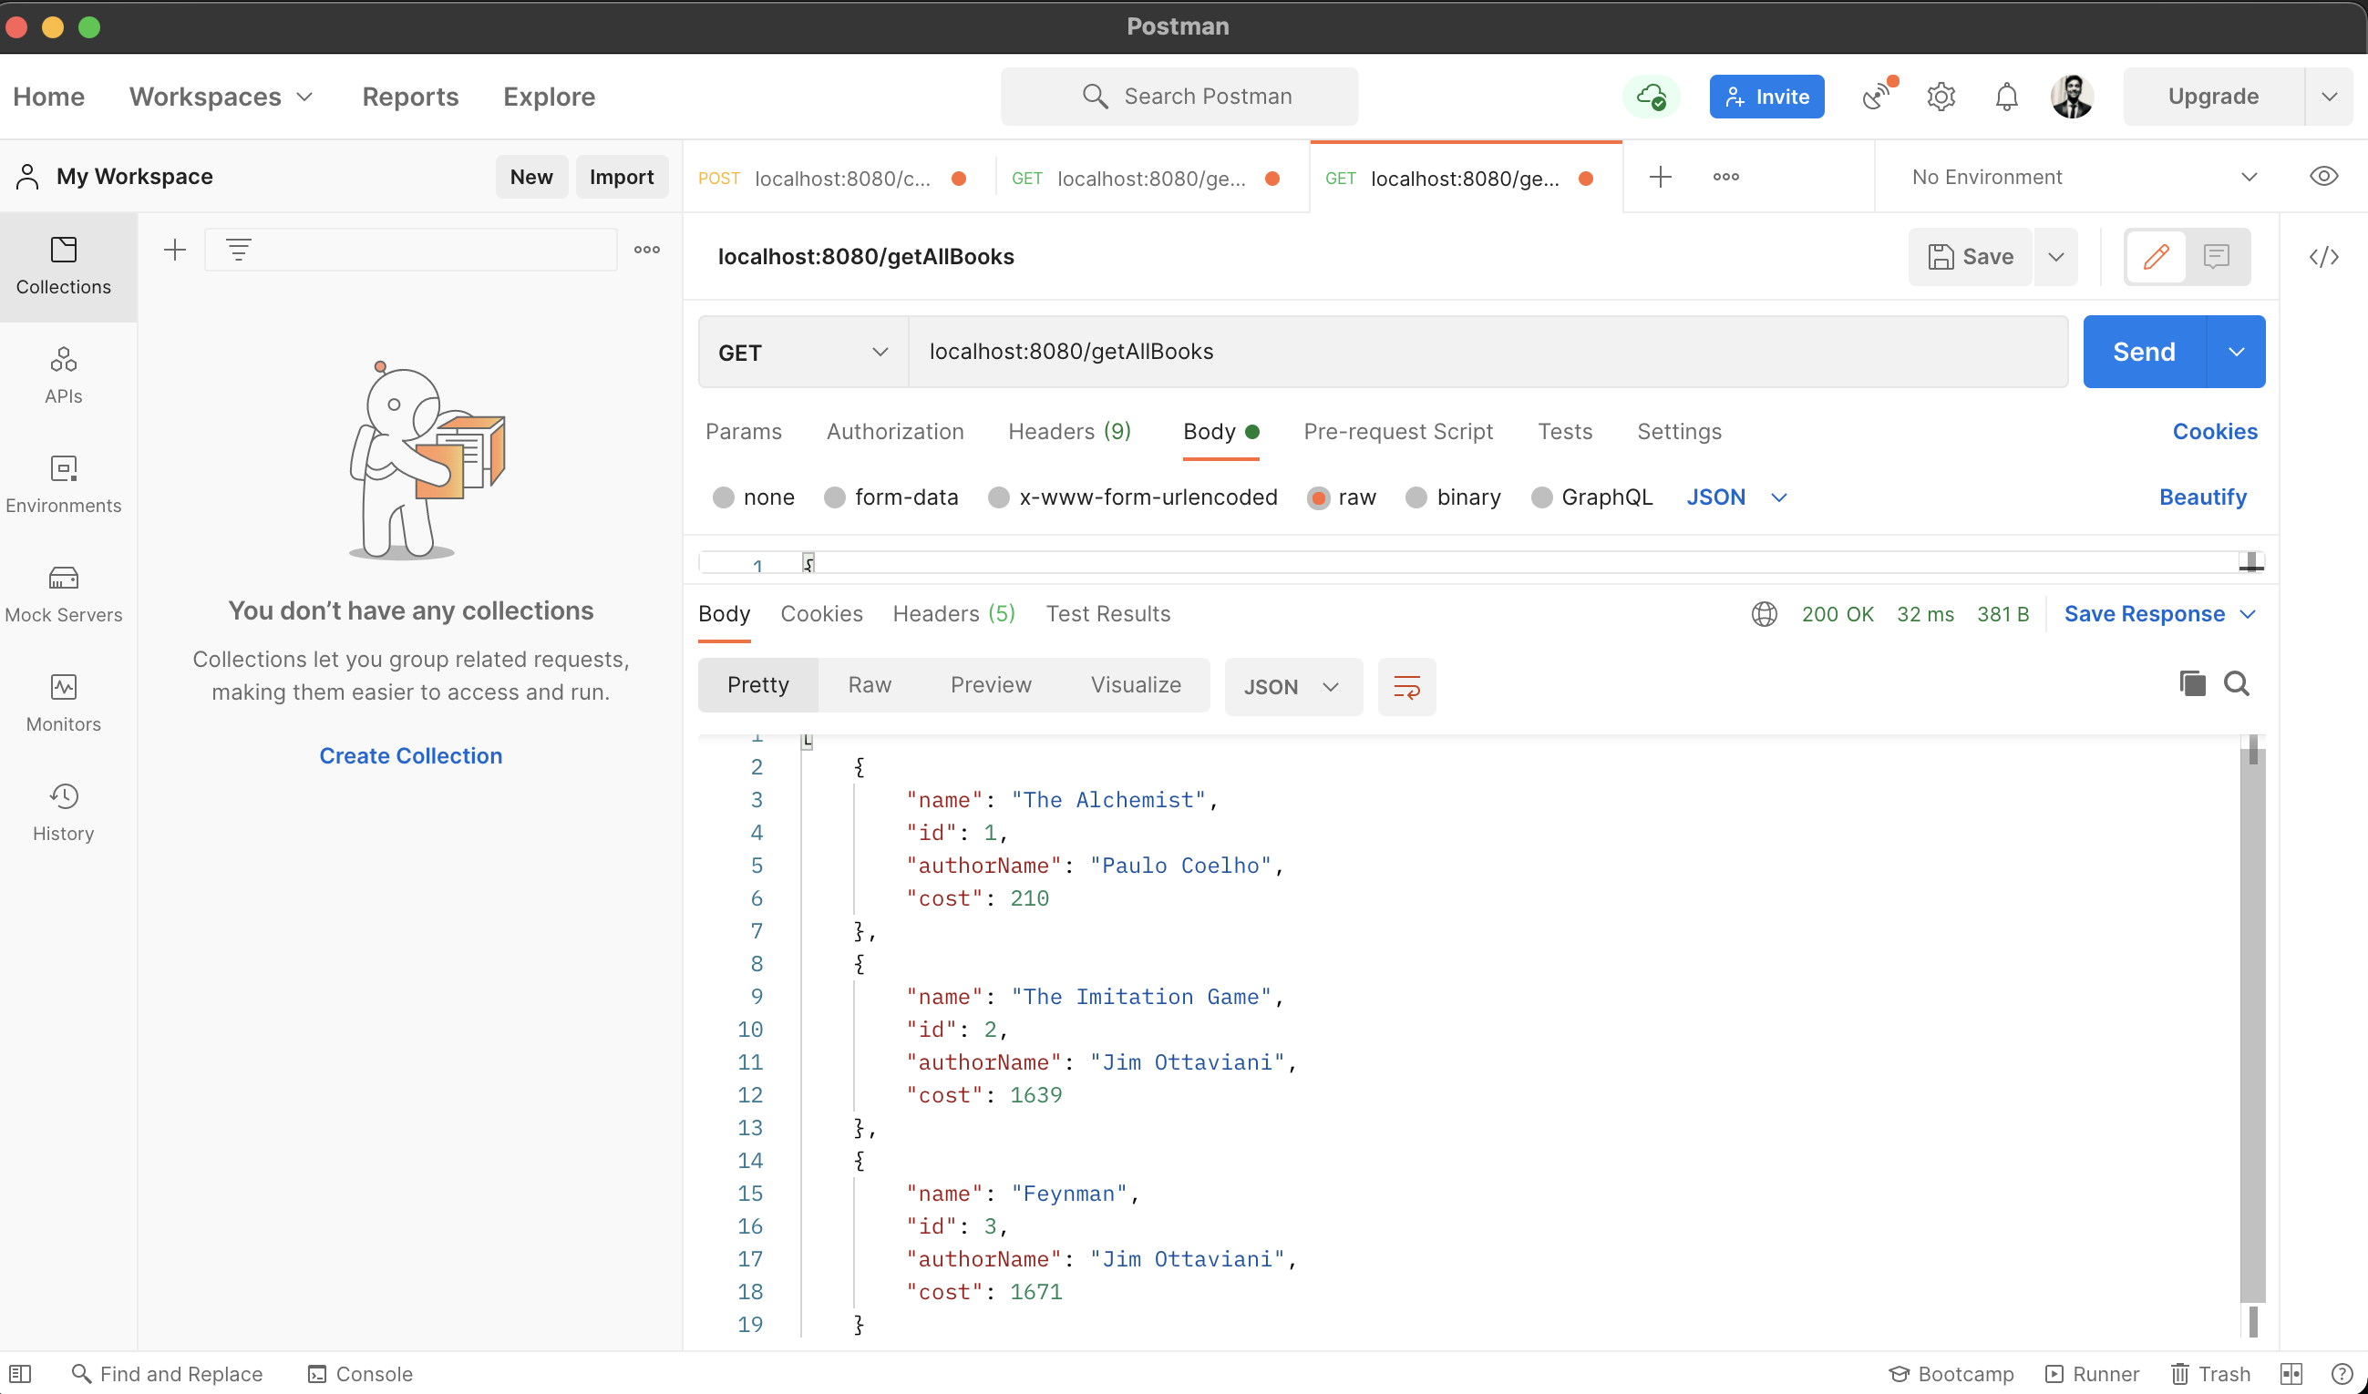The height and width of the screenshot is (1394, 2368).
Task: Open the Mock Servers sidebar panel
Action: (64, 594)
